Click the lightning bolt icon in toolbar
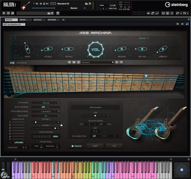The height and width of the screenshot is (179, 191). 172,13
